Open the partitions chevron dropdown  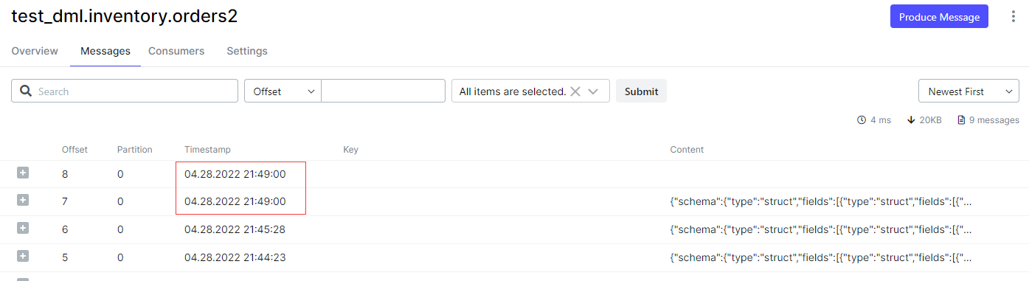coord(594,91)
